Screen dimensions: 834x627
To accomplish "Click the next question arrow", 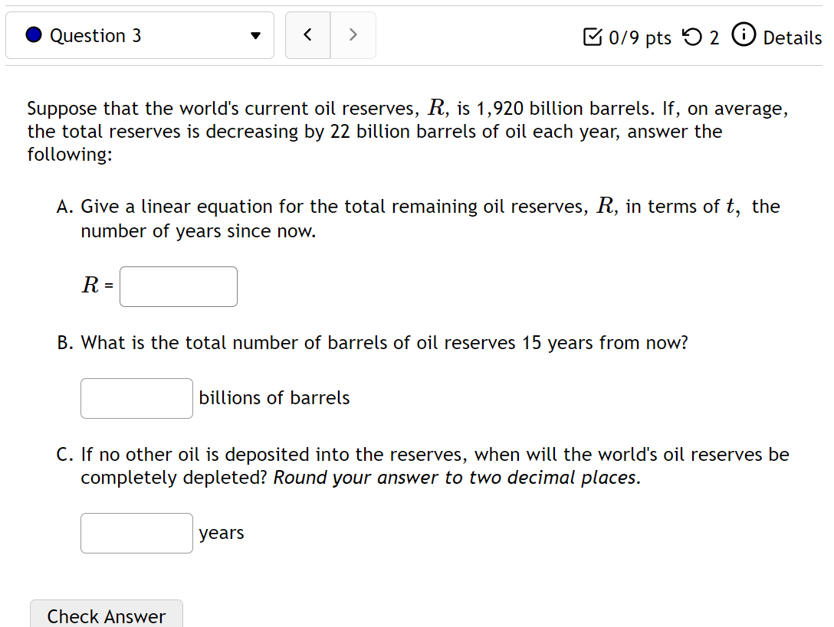I will tap(353, 34).
